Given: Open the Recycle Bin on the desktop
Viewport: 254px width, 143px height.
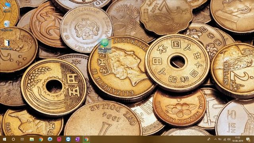Looking at the screenshot, I should 7,26.
